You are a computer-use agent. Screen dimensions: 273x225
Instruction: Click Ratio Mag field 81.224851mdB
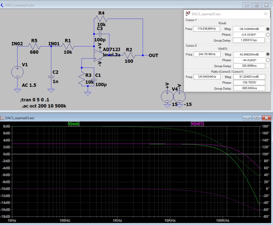tap(249, 77)
